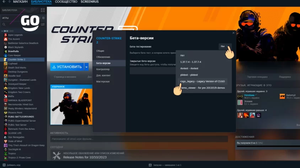Select the demo_viewer beta option

(202, 87)
